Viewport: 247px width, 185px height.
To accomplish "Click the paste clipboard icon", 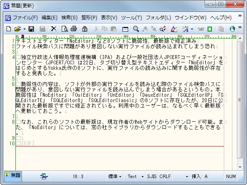I will coord(114,29).
